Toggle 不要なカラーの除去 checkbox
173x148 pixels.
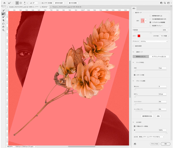tap(135, 126)
